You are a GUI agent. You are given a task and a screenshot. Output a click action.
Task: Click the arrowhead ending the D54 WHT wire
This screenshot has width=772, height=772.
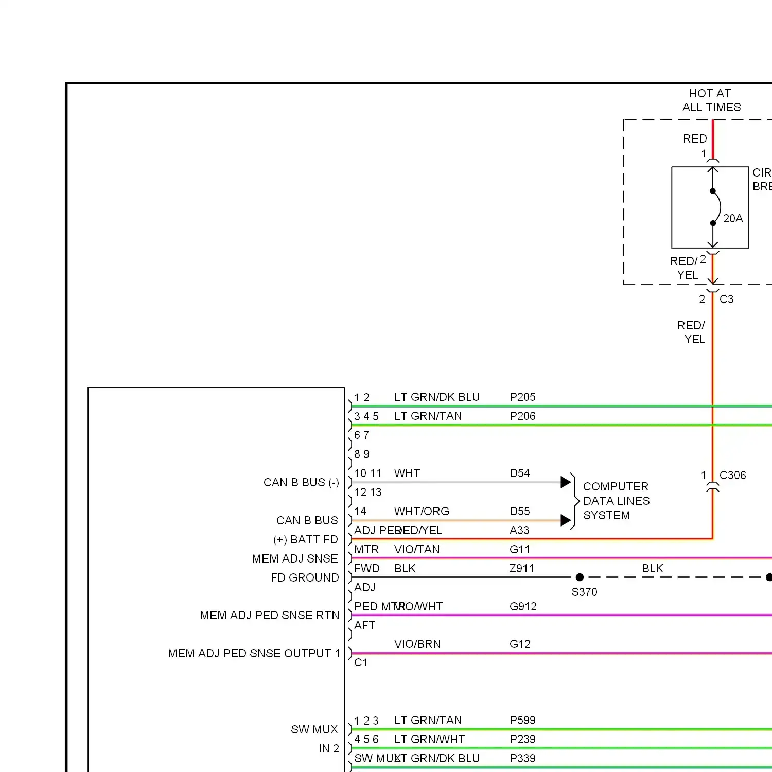566,482
